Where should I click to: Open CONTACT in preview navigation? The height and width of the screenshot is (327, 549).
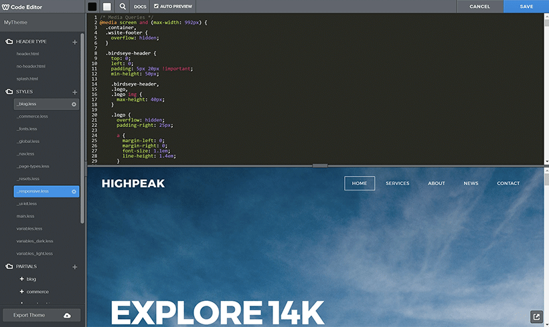coord(508,183)
